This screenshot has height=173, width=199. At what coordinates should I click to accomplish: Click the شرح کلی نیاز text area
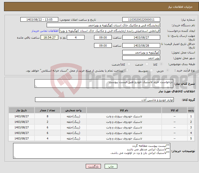[x=104, y=83]
